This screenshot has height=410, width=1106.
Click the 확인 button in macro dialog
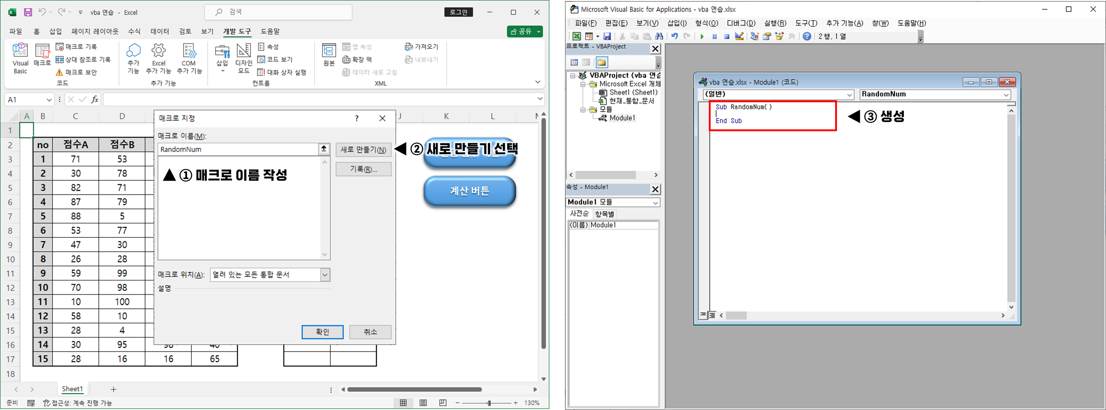pos(322,331)
